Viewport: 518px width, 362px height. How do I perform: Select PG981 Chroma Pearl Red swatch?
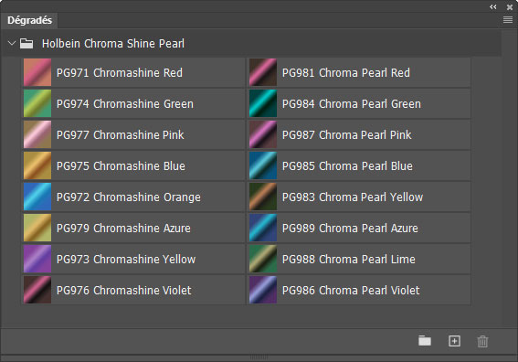(x=263, y=72)
